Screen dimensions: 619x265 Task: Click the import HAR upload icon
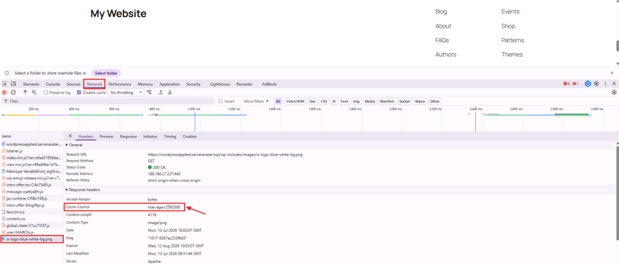click(x=161, y=92)
